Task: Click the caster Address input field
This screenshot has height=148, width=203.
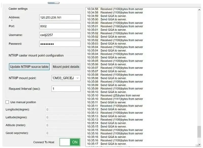Action: coord(60,18)
